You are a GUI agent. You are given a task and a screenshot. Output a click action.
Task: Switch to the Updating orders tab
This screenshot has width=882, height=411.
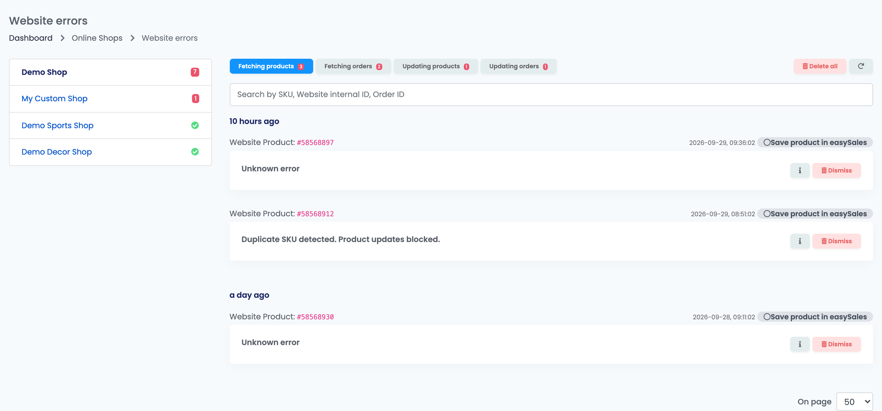[x=518, y=66]
